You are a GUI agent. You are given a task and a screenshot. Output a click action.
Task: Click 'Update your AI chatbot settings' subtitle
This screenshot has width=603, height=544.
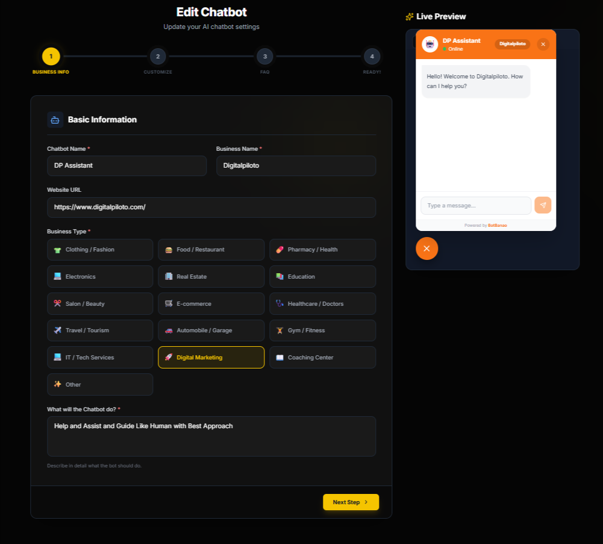coord(211,27)
